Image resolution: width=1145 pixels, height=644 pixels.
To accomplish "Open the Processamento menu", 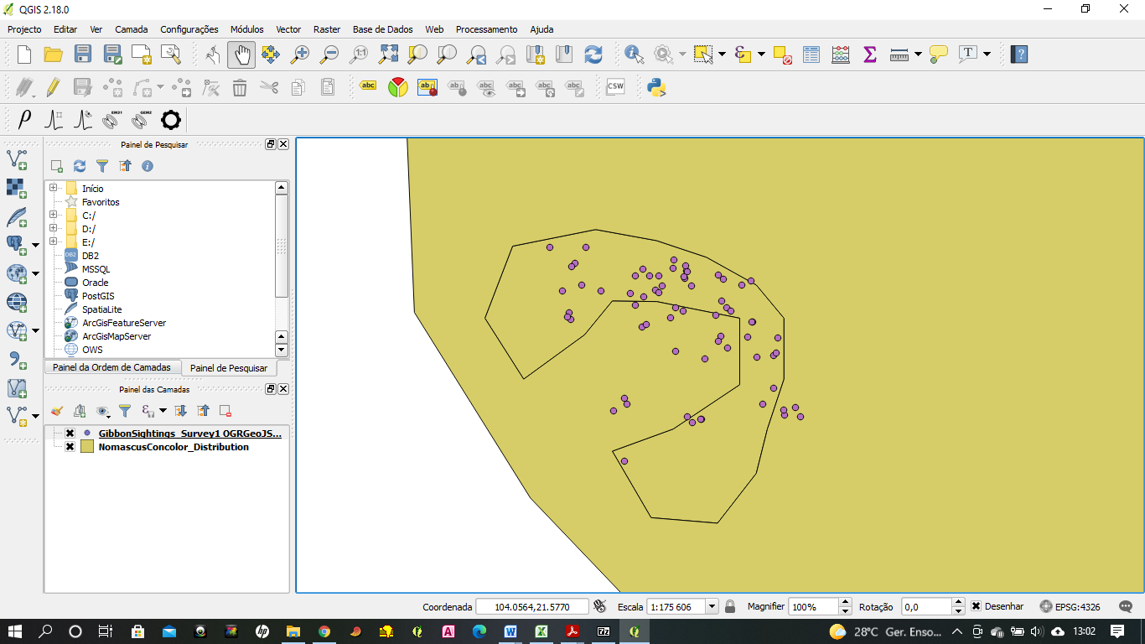I will [x=487, y=29].
